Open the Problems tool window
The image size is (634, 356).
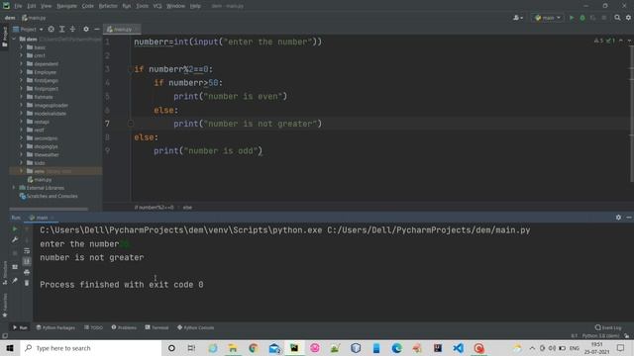(124, 327)
